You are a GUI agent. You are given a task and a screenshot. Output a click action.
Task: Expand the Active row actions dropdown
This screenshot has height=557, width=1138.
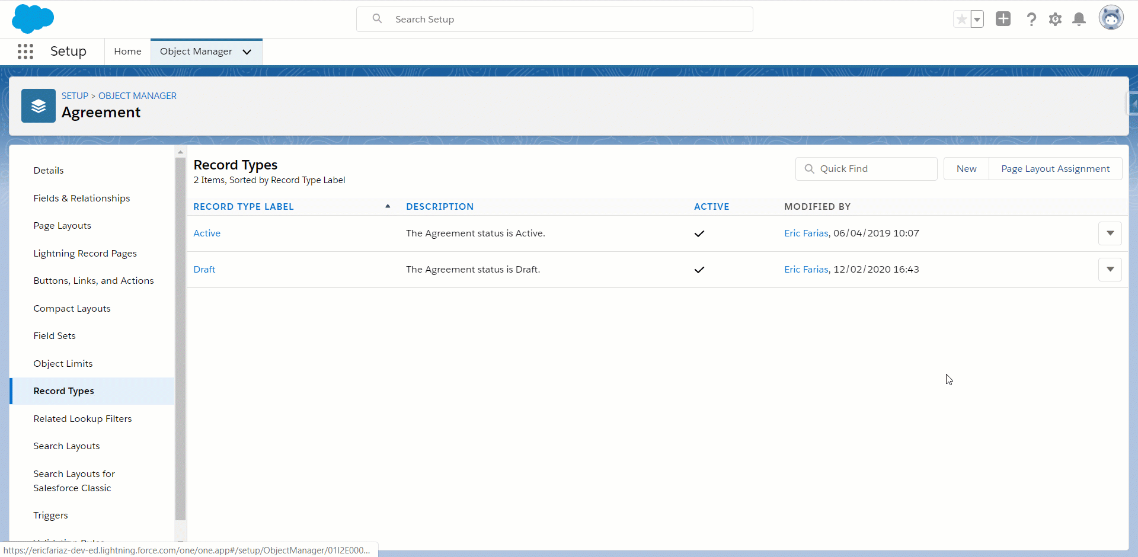tap(1110, 233)
